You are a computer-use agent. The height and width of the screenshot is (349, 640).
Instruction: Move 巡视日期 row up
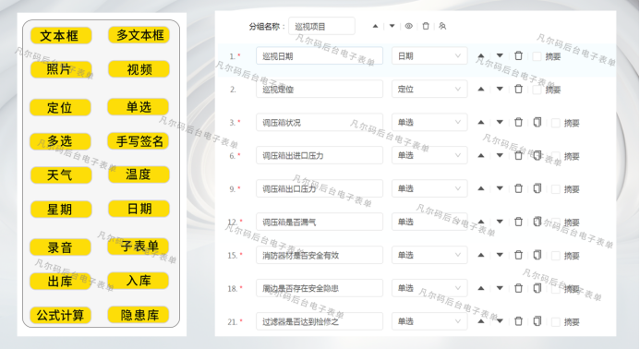[x=481, y=56]
